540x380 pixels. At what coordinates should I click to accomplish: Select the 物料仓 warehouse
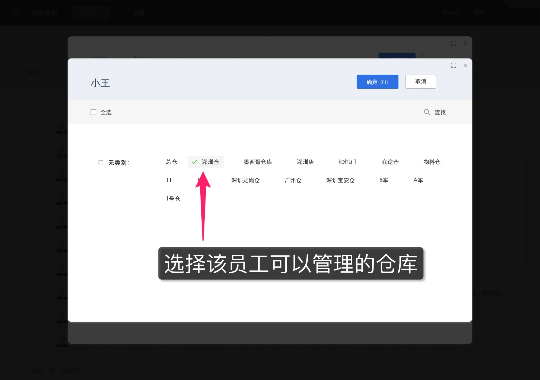tap(431, 162)
